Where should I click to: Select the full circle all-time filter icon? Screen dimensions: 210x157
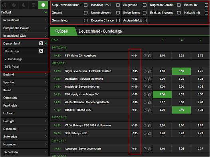point(43,5)
